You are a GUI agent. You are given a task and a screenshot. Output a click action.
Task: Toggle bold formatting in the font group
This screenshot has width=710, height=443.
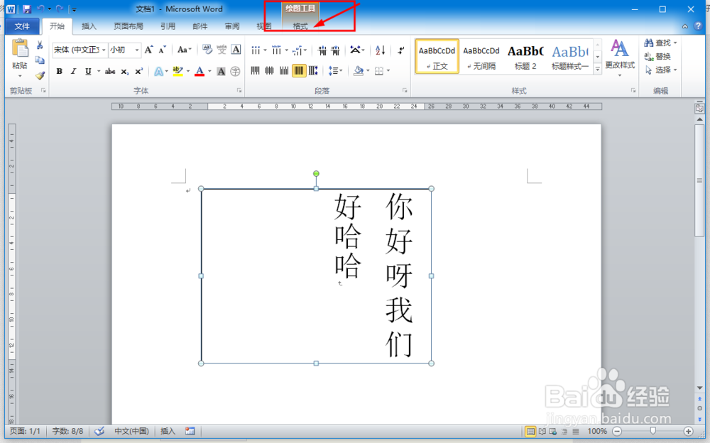[x=60, y=70]
